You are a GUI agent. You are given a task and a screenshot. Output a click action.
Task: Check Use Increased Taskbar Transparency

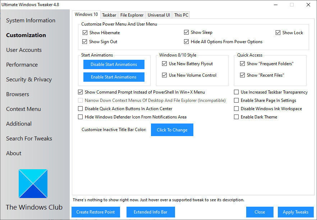[236, 92]
